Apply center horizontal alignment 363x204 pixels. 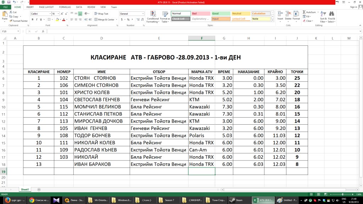[x=76, y=19]
